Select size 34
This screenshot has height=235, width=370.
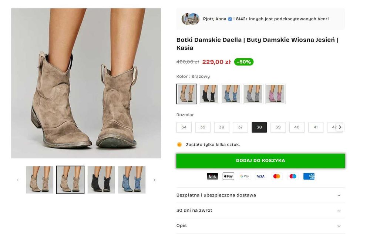pyautogui.click(x=184, y=127)
